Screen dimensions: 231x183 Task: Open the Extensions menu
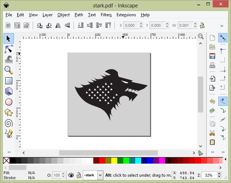pos(126,15)
